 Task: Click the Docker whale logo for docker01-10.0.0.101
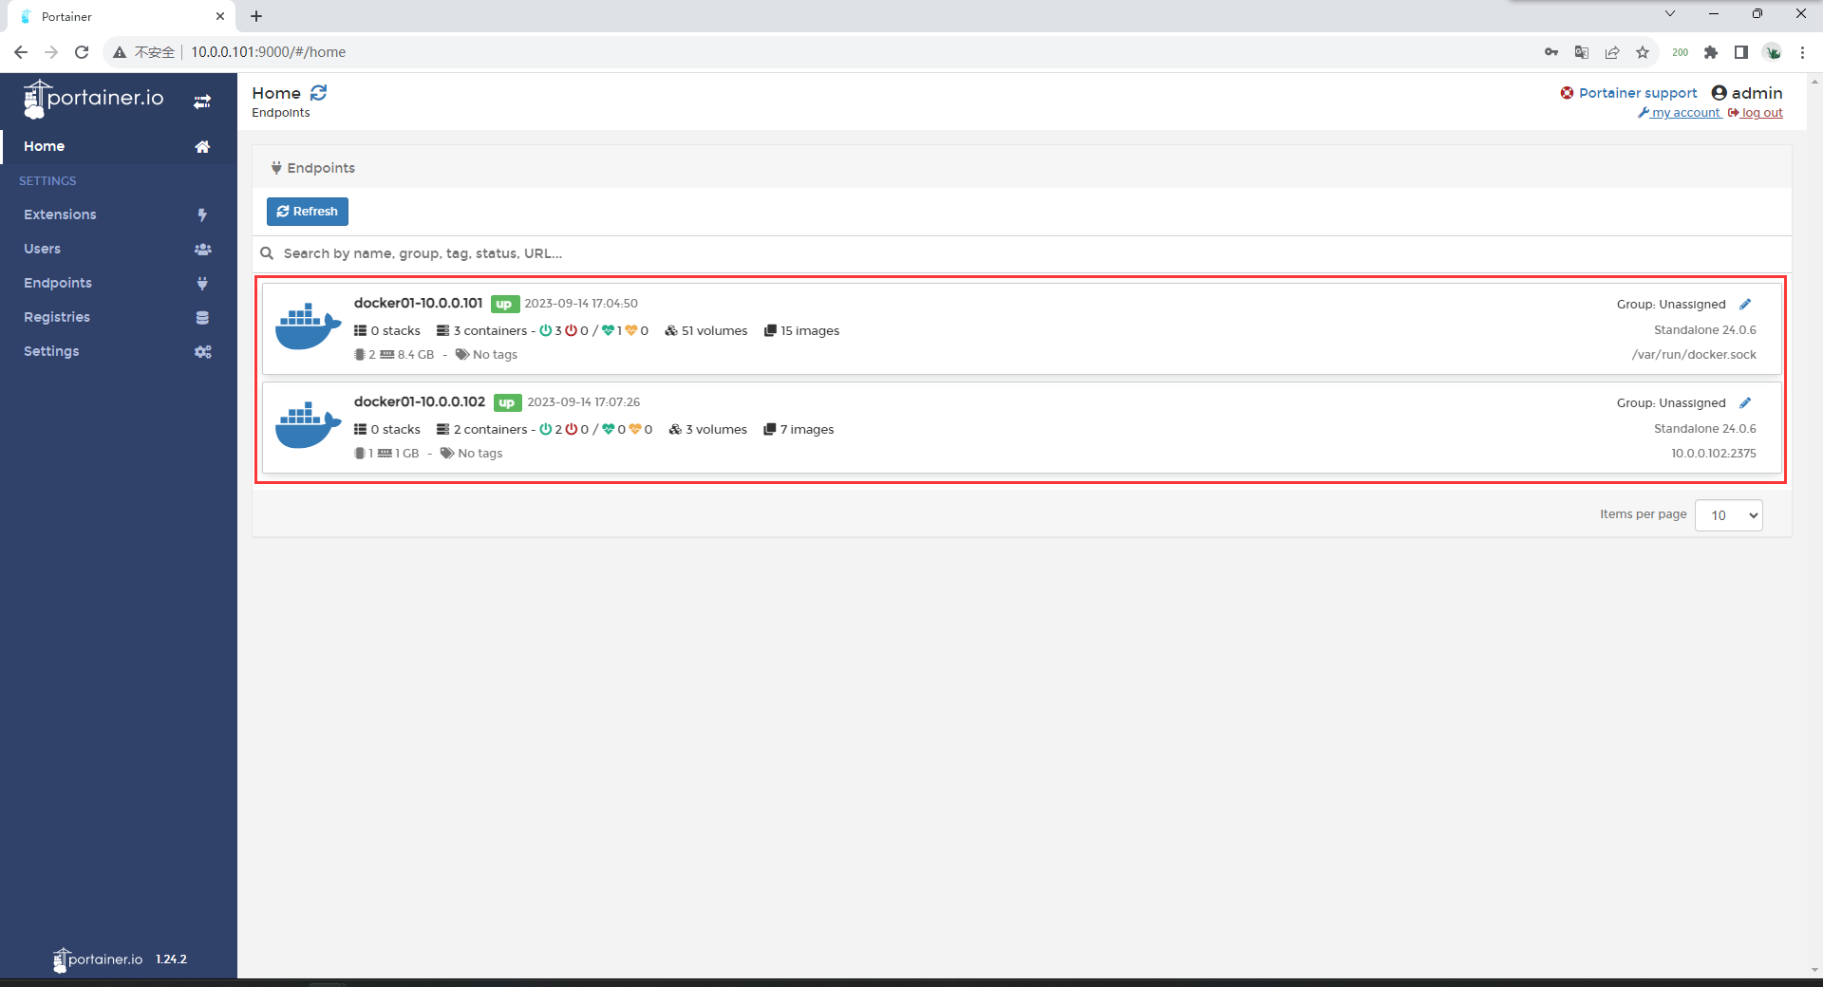(308, 326)
